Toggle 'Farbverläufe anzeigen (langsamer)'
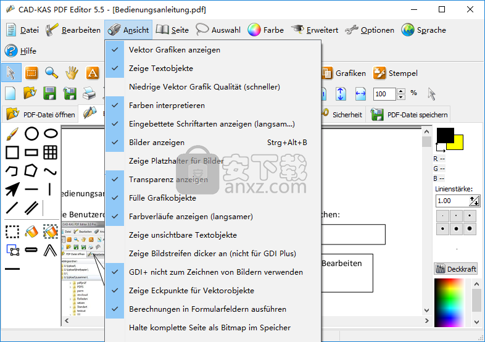 point(213,217)
